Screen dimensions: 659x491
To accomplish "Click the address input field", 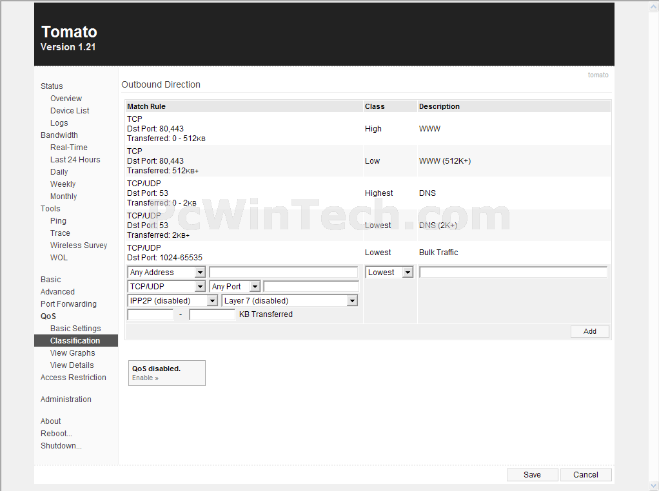I will (x=284, y=272).
